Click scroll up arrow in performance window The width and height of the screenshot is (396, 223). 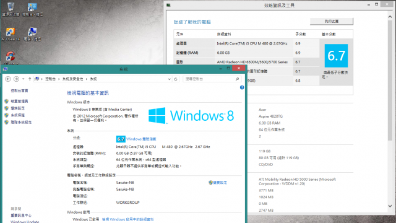pyautogui.click(x=390, y=17)
